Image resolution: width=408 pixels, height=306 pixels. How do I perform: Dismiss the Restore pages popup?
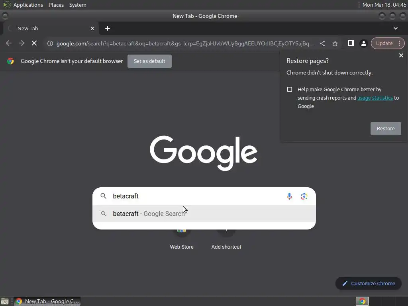point(401,55)
